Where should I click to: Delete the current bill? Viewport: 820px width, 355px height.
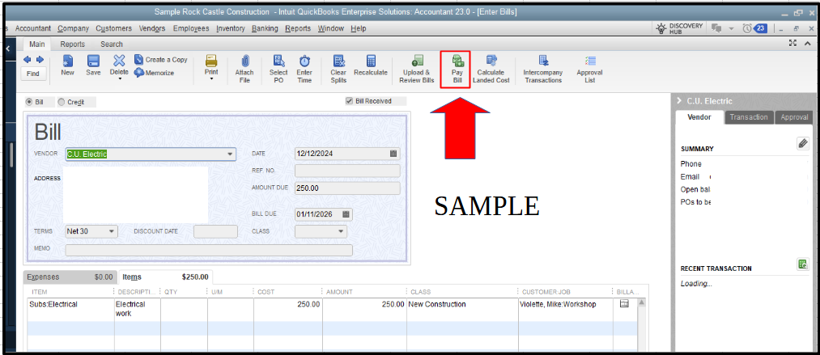[x=119, y=65]
